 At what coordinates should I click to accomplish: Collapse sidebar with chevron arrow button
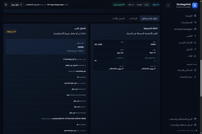(168, 5)
